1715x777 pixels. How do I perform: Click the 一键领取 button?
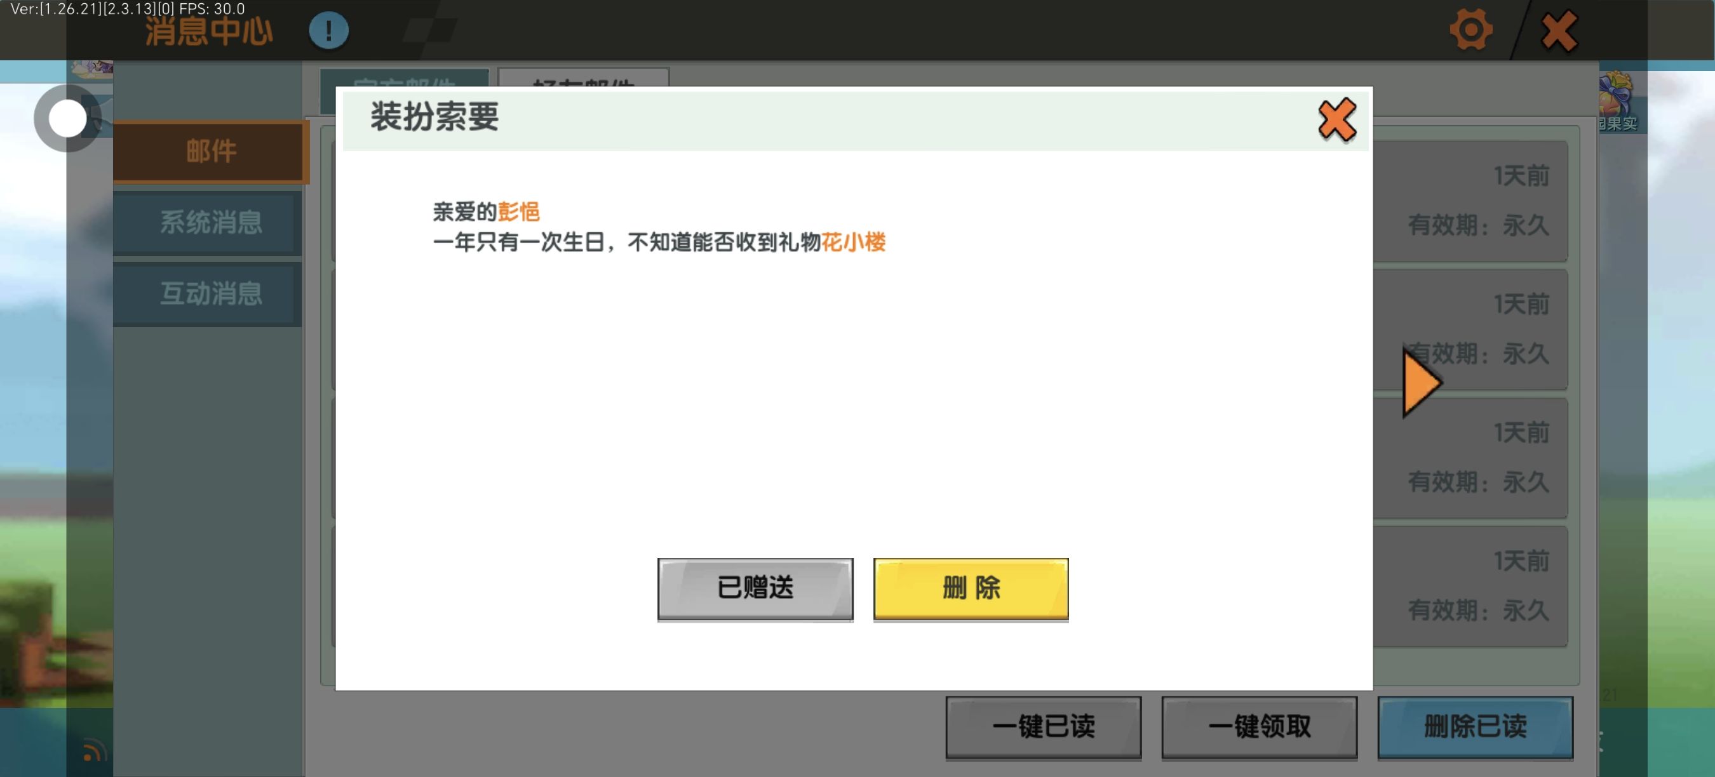point(1258,726)
